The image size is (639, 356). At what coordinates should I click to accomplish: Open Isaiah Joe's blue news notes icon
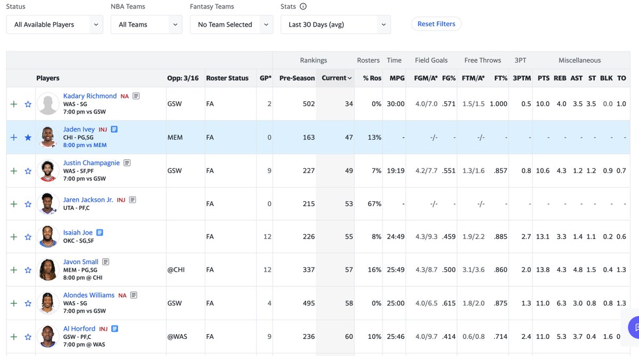pos(100,233)
